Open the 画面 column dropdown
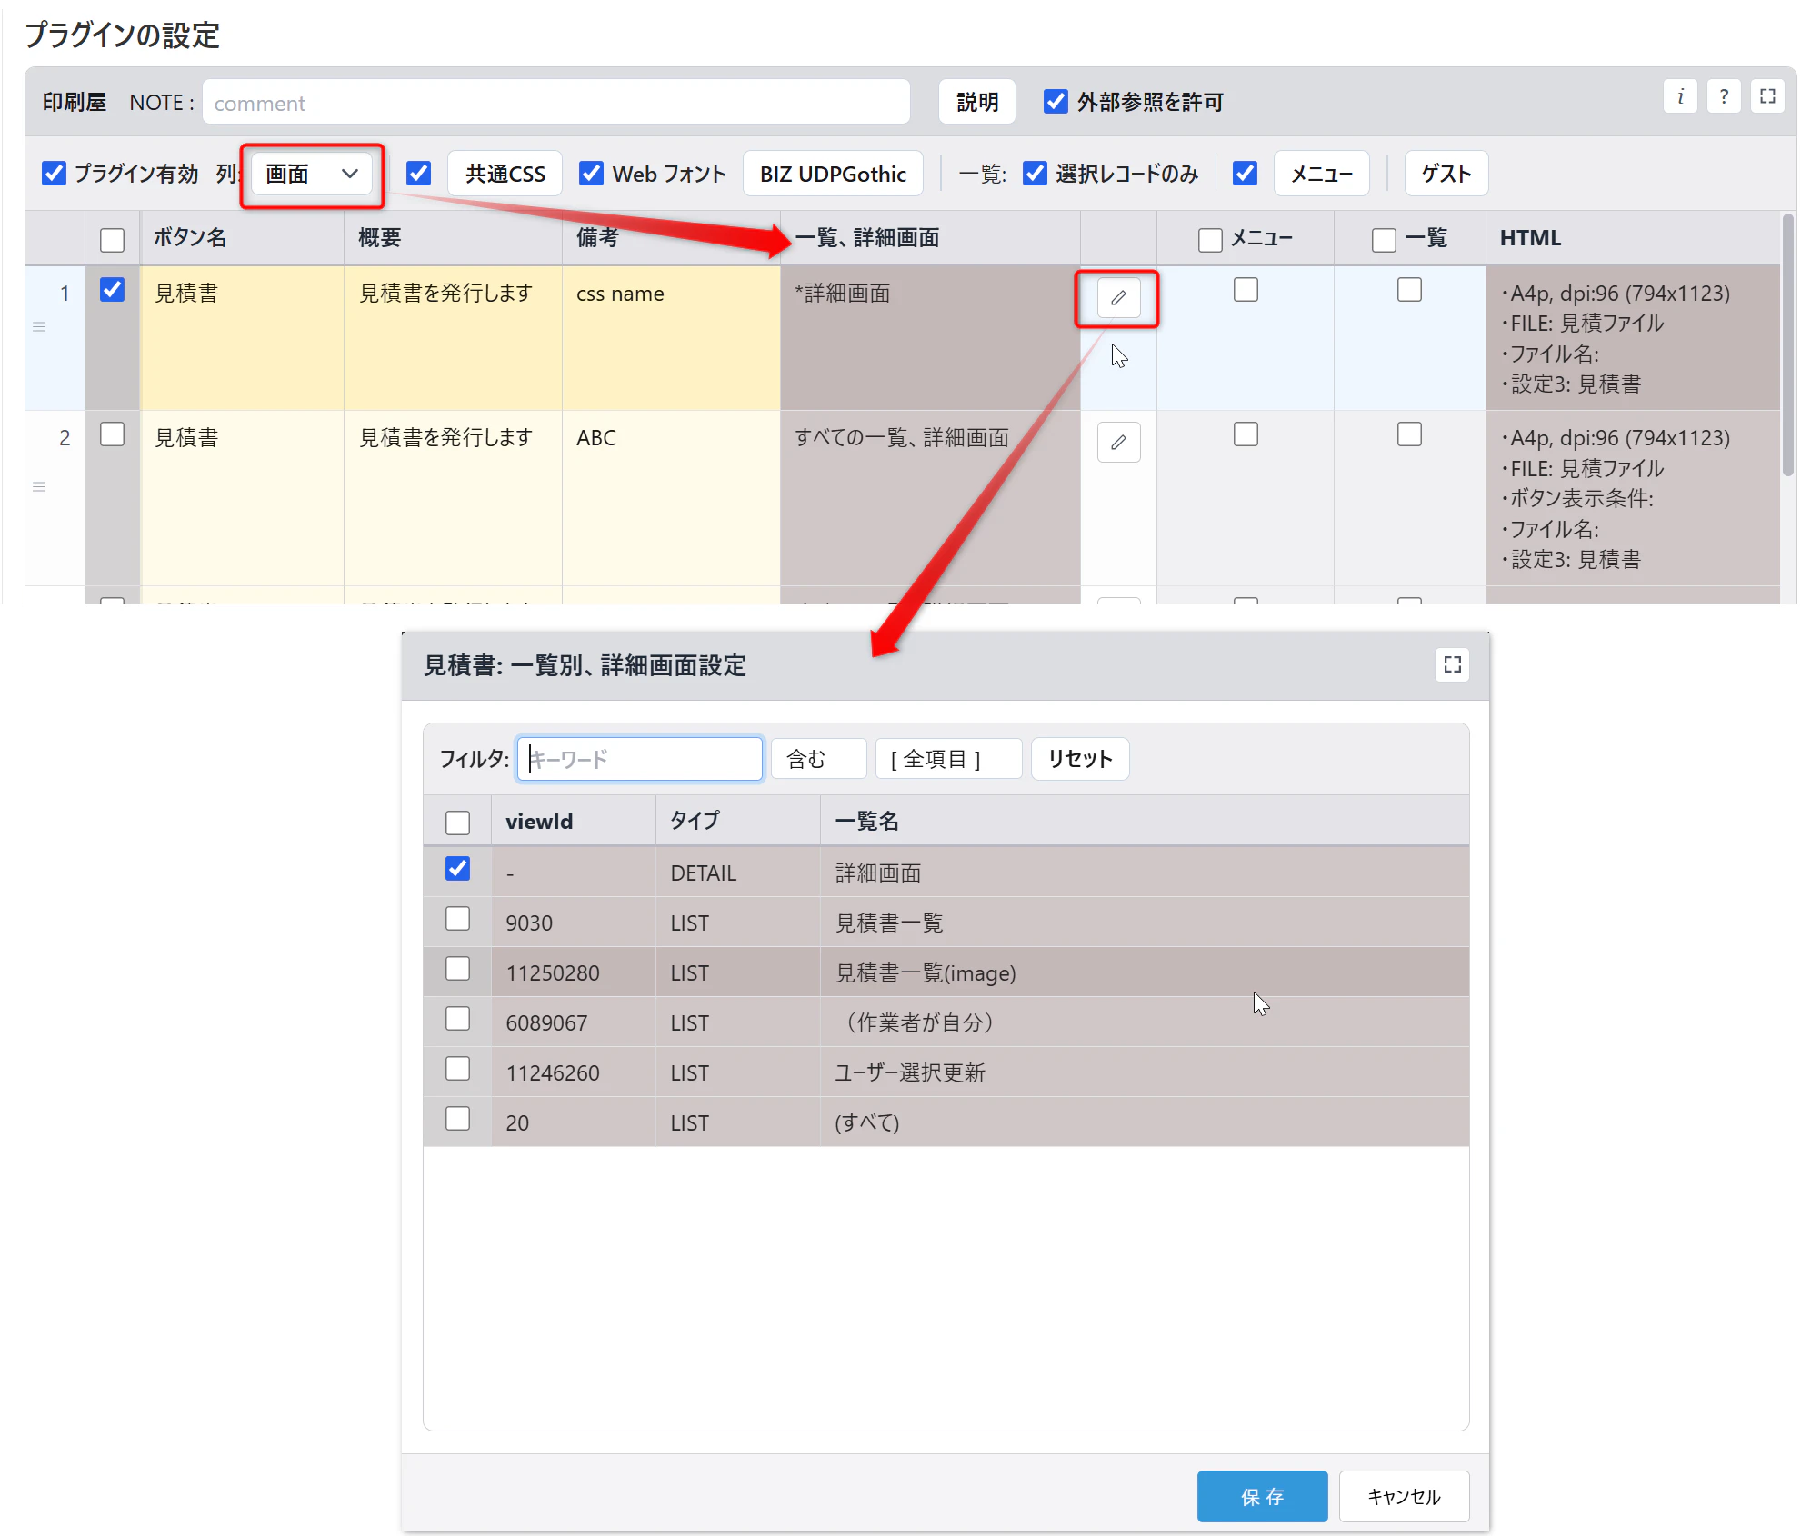The image size is (1811, 1536). pyautogui.click(x=311, y=174)
